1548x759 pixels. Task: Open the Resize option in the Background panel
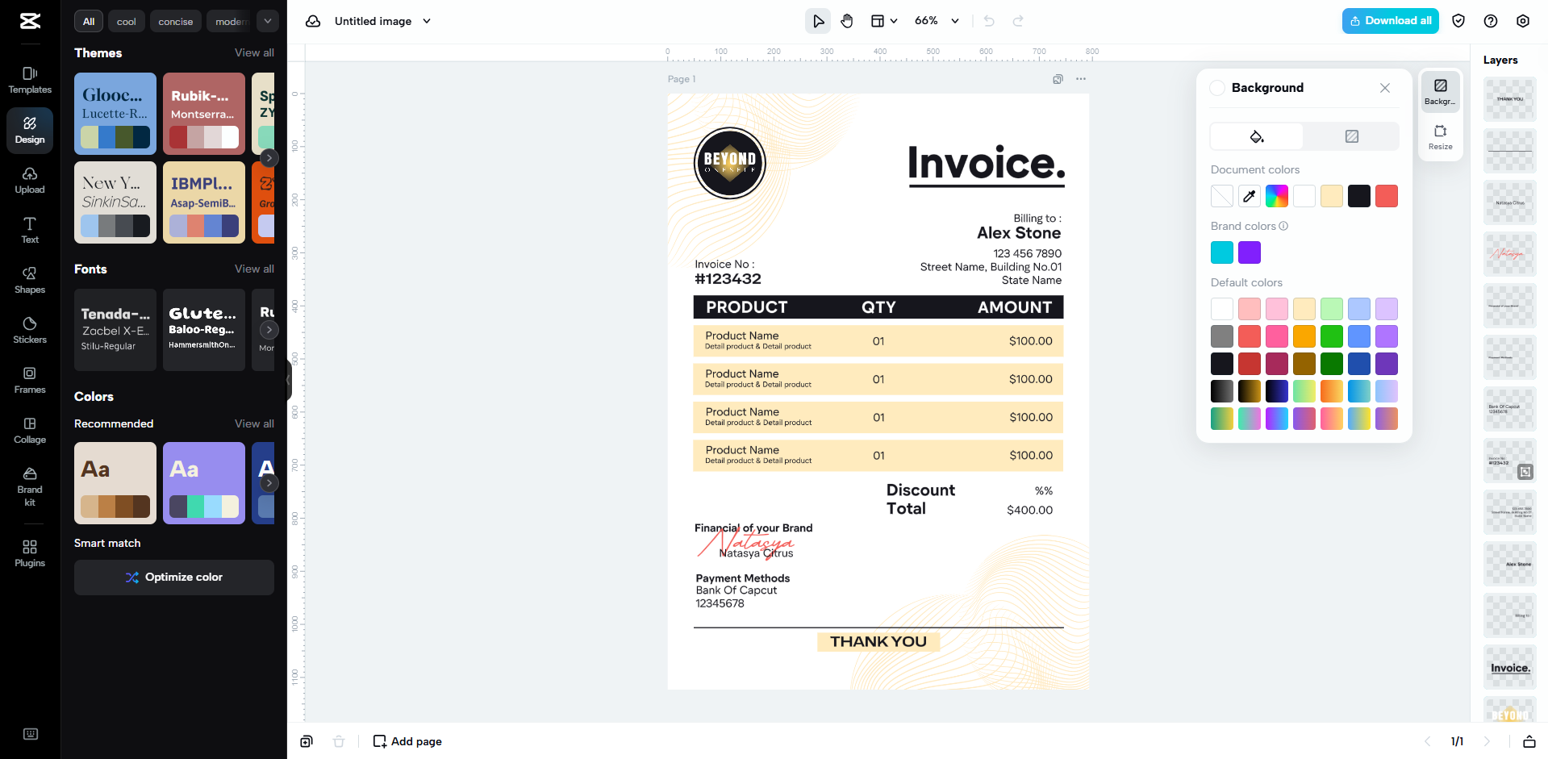tap(1440, 135)
